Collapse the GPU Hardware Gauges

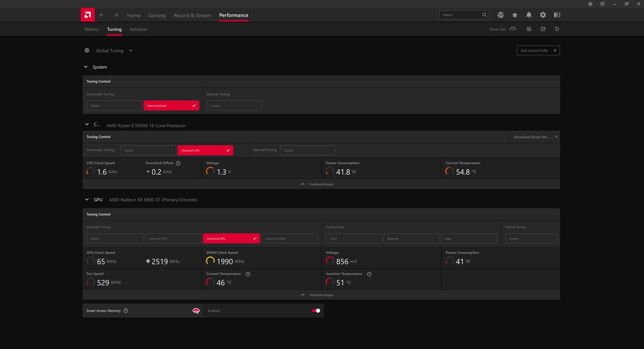303,295
